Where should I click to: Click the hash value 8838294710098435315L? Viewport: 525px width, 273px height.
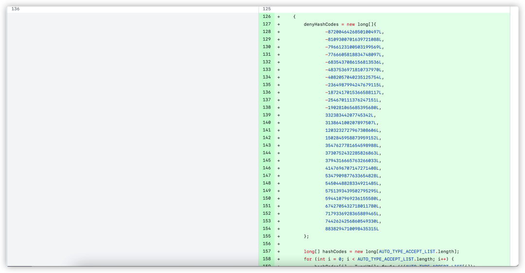tap(352, 229)
